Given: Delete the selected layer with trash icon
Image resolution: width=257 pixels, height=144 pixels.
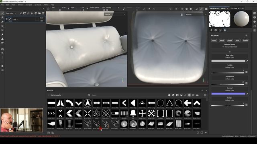Looking at the screenshot, I should pyautogui.click(x=43, y=13).
